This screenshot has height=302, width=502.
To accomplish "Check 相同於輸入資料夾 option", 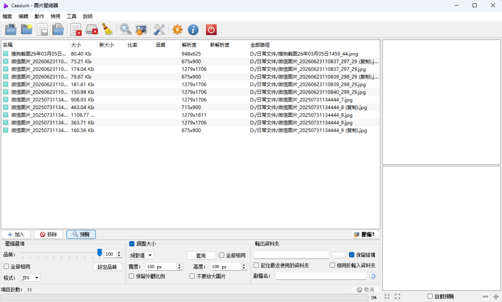I will coord(333,265).
